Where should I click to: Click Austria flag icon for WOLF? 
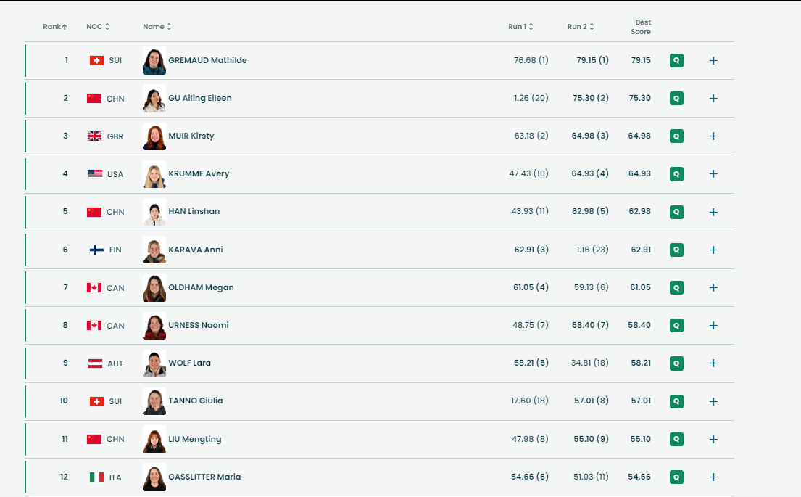(x=95, y=363)
